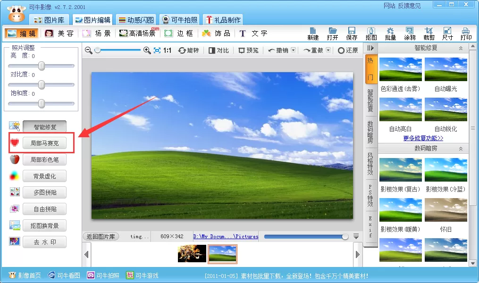Select the 编辑 edit mode
This screenshot has height=283, width=479.
point(21,33)
